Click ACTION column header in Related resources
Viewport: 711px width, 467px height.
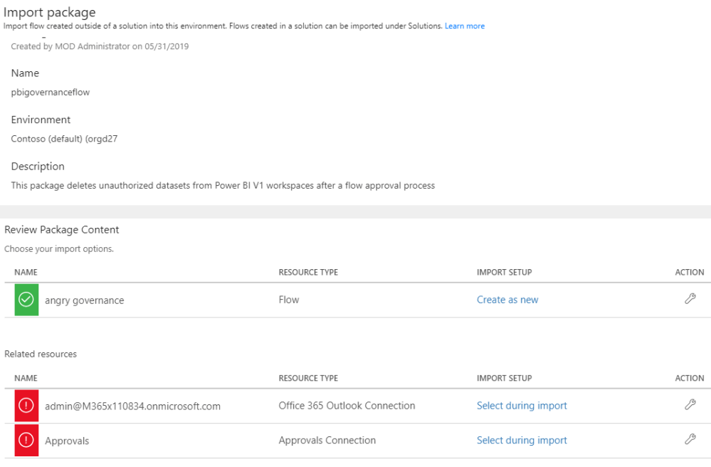click(689, 377)
